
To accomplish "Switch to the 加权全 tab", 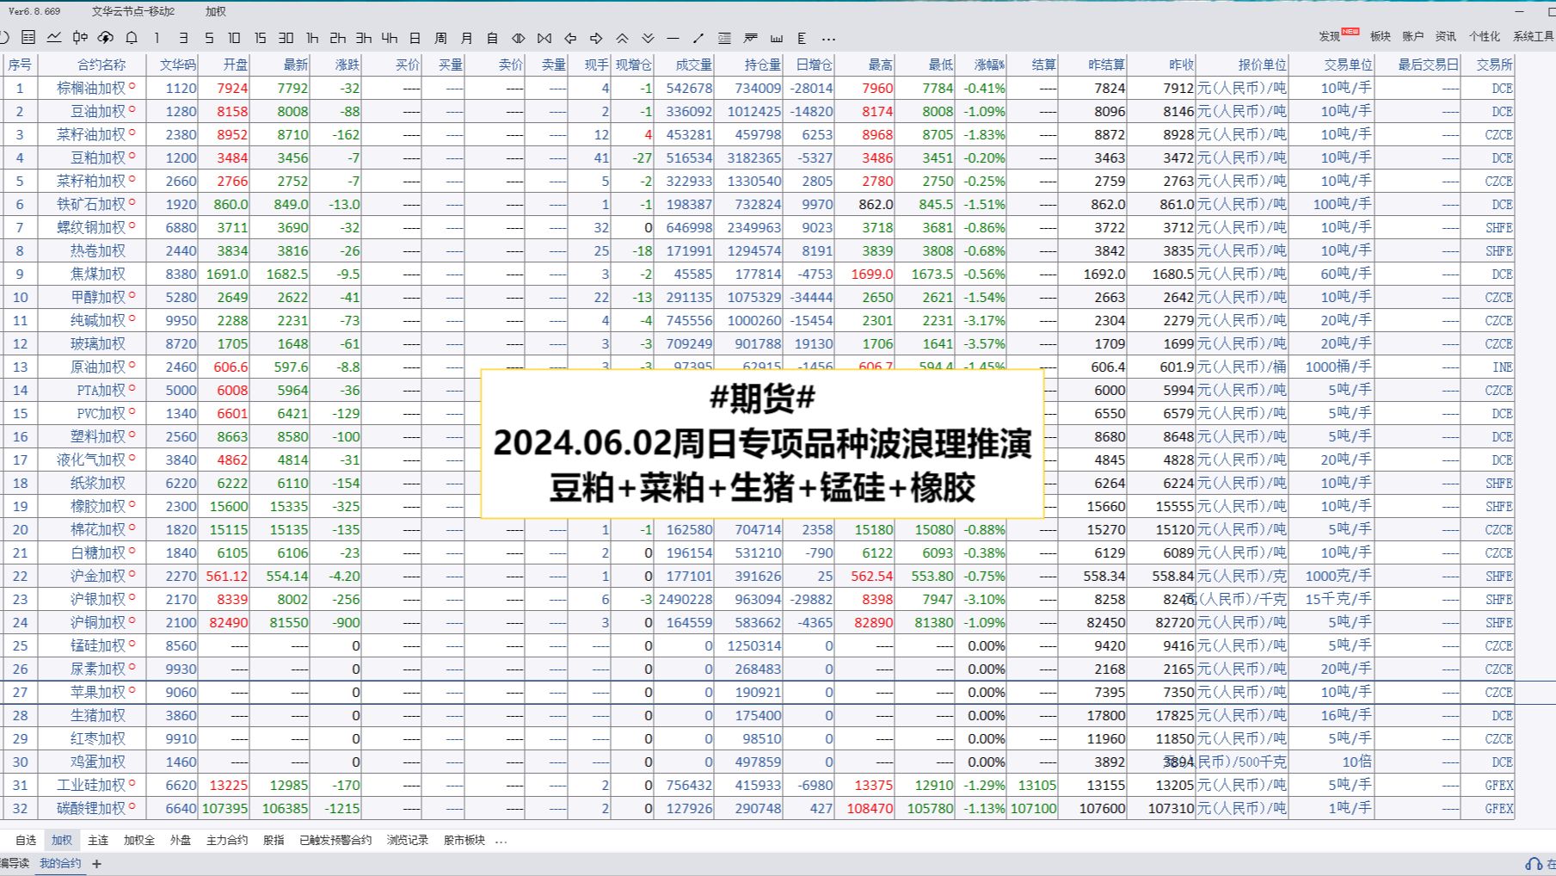I will point(138,840).
